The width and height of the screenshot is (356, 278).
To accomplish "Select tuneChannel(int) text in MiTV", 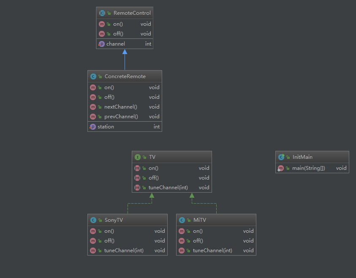I will click(212, 251).
